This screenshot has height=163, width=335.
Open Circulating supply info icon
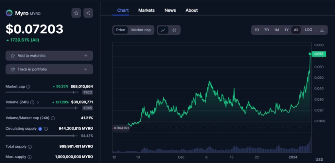coord(46,129)
